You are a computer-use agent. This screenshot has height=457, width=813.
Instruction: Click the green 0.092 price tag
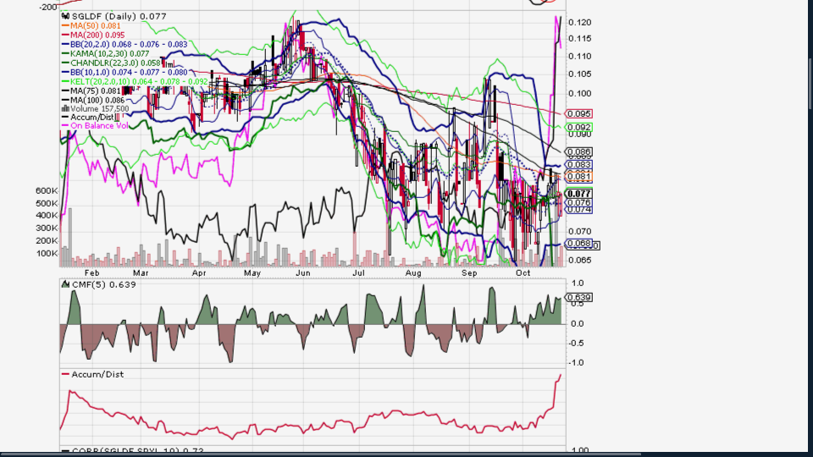point(578,128)
